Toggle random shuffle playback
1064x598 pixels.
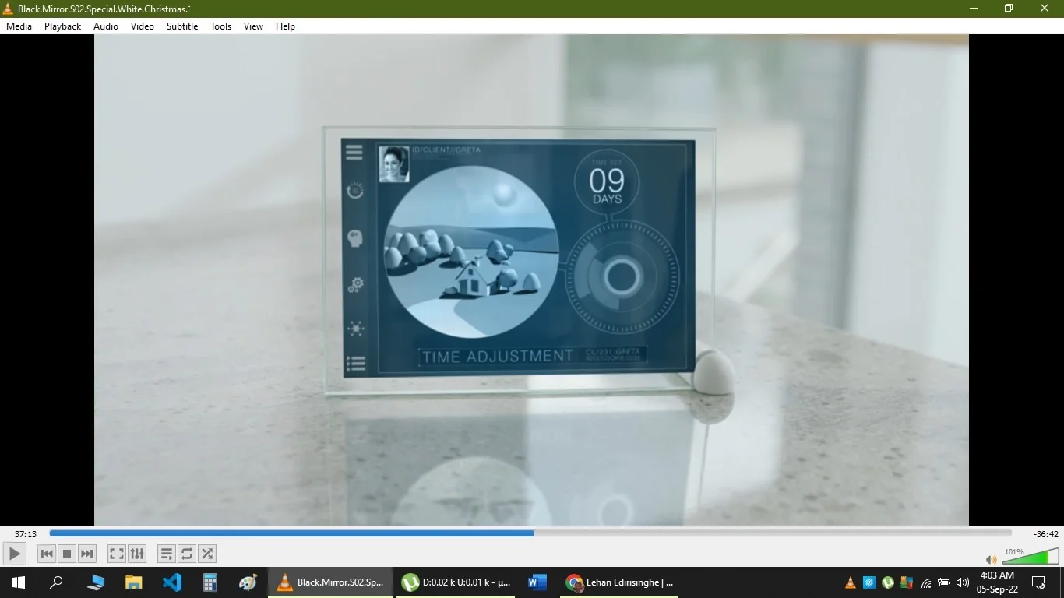pos(207,554)
